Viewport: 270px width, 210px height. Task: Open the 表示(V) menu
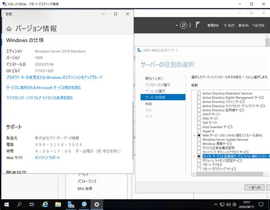243,25
